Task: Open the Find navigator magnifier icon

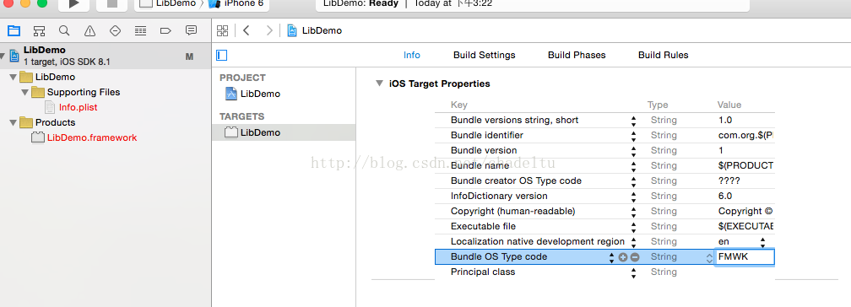Action: tap(64, 30)
